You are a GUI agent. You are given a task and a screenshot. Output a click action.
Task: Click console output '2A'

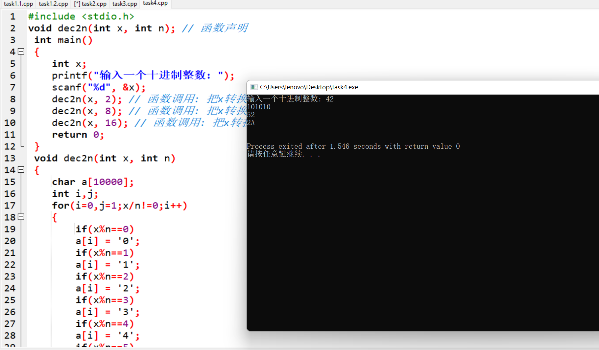click(251, 122)
